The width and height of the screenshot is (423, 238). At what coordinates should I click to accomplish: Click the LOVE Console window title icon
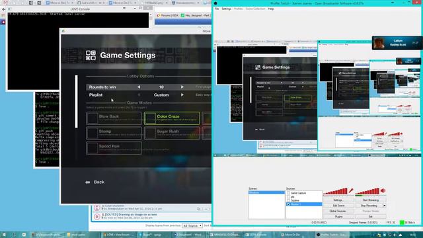pos(10,9)
